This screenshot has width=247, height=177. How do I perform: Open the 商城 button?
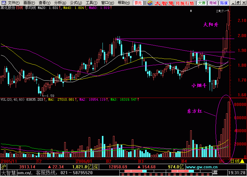point(212,3)
